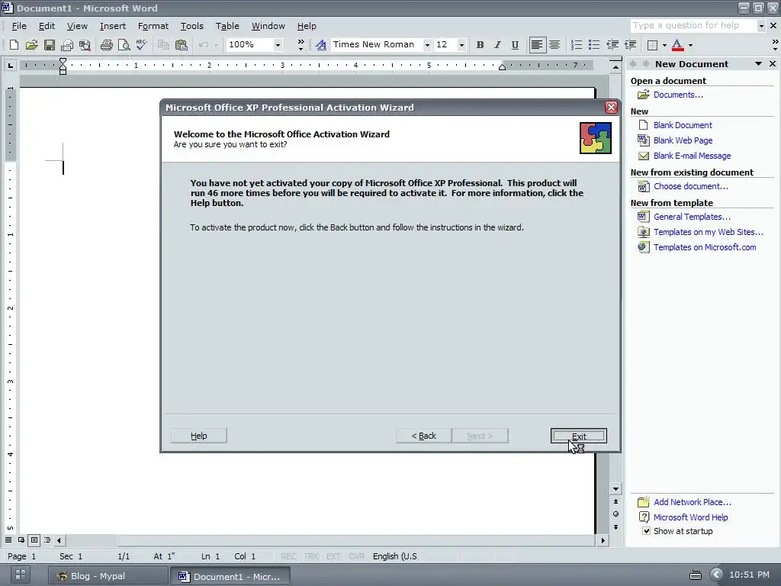Click the Back button in wizard
The image size is (781, 586).
point(423,436)
